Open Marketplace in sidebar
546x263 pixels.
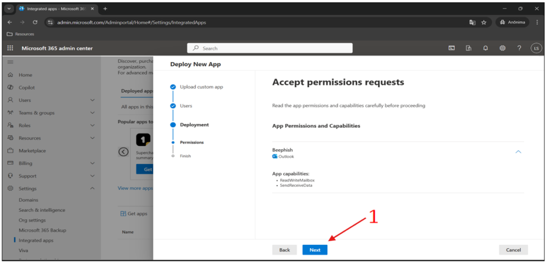click(x=32, y=151)
